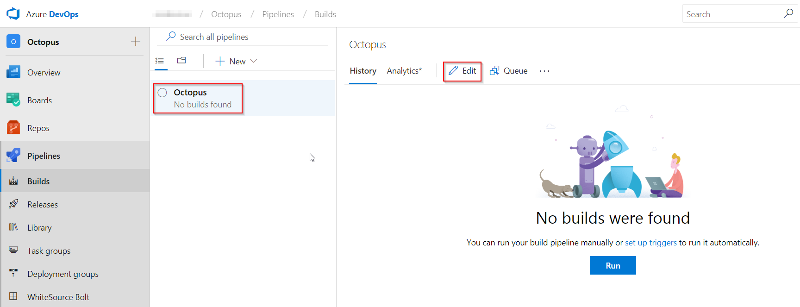Click the Builds breadcrumb link

coord(325,14)
